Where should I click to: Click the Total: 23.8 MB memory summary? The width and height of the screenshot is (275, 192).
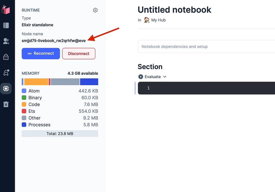tap(60, 133)
